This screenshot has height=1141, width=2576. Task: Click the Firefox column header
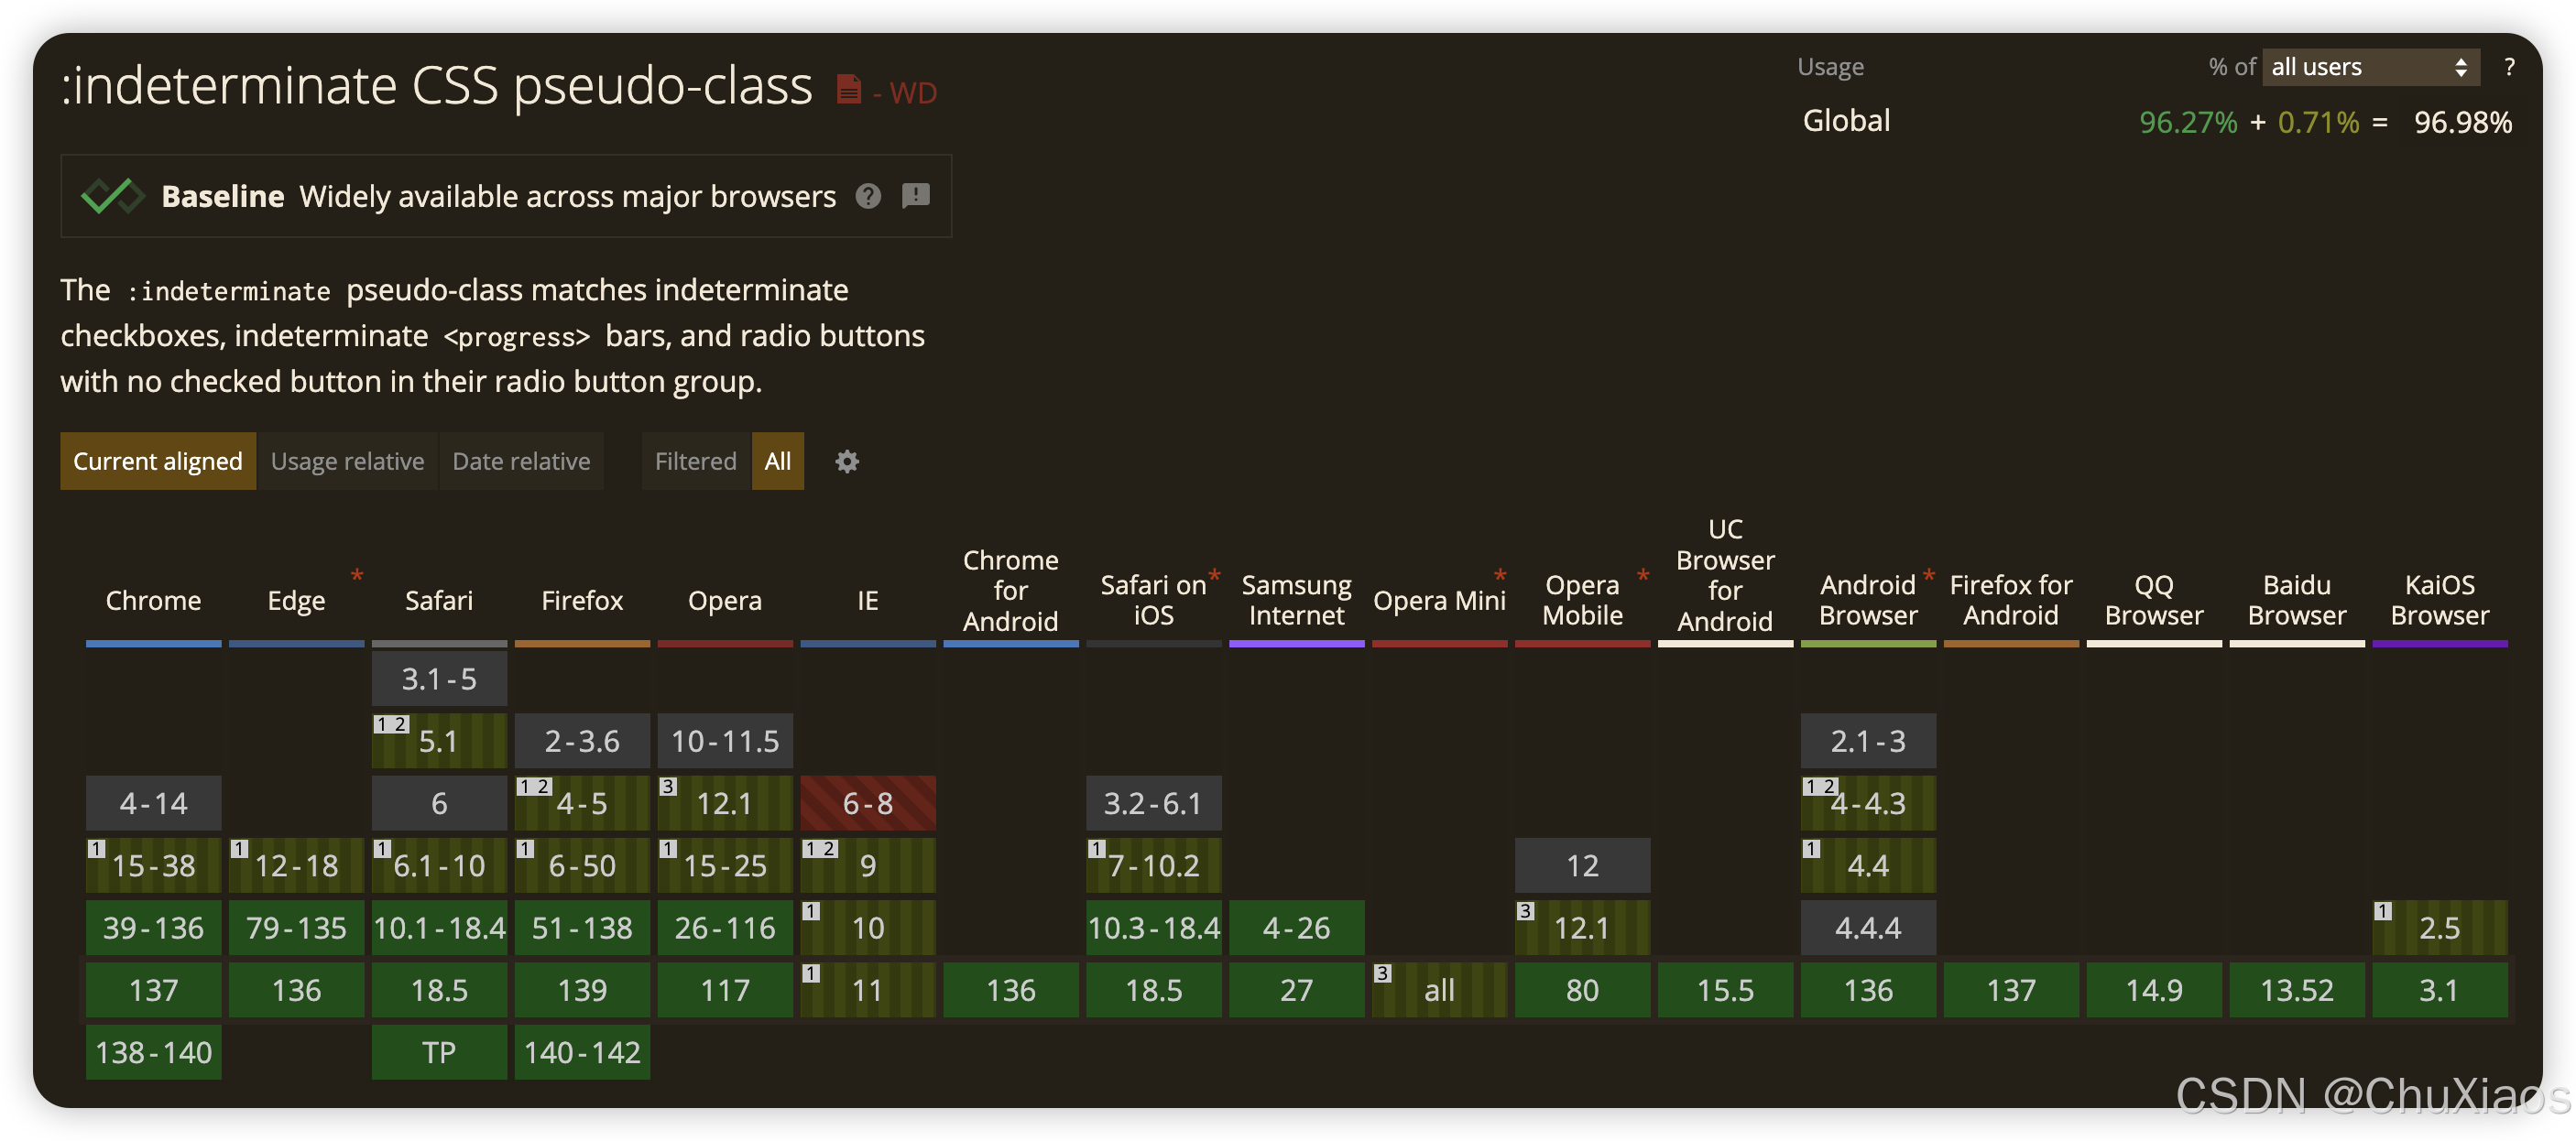pyautogui.click(x=582, y=600)
